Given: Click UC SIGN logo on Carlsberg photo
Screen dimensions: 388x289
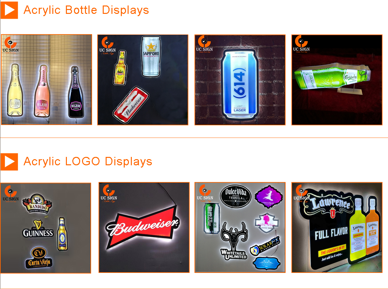Looking at the screenshot, I should click(301, 44).
